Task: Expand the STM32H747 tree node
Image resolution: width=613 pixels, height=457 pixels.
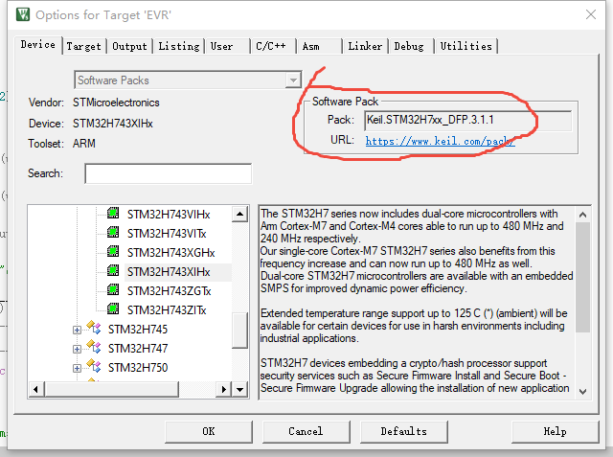Action: point(77,349)
